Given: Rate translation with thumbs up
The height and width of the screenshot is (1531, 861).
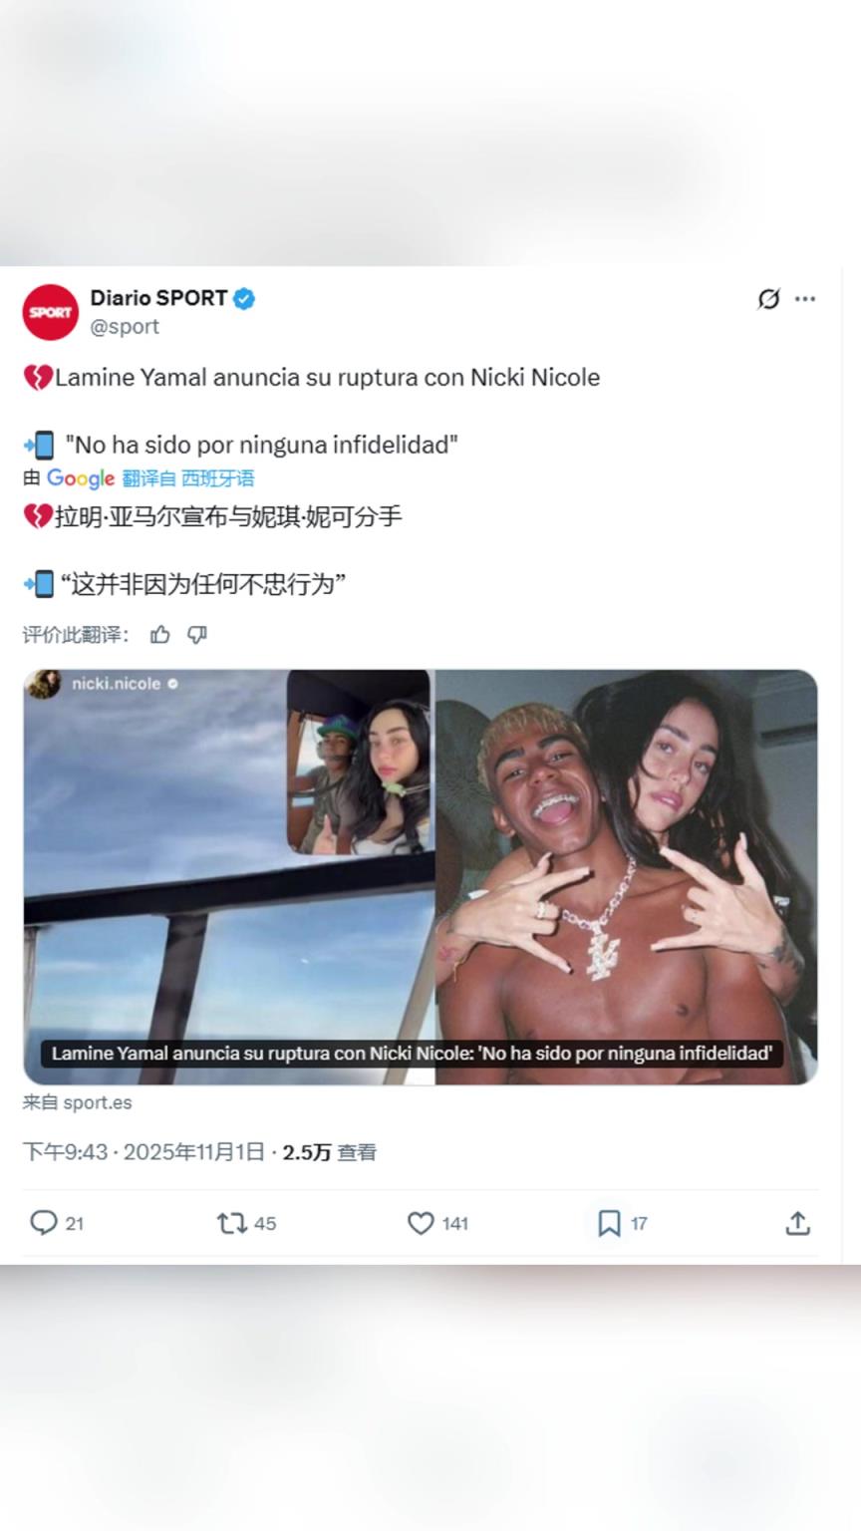Looking at the screenshot, I should click(x=159, y=635).
